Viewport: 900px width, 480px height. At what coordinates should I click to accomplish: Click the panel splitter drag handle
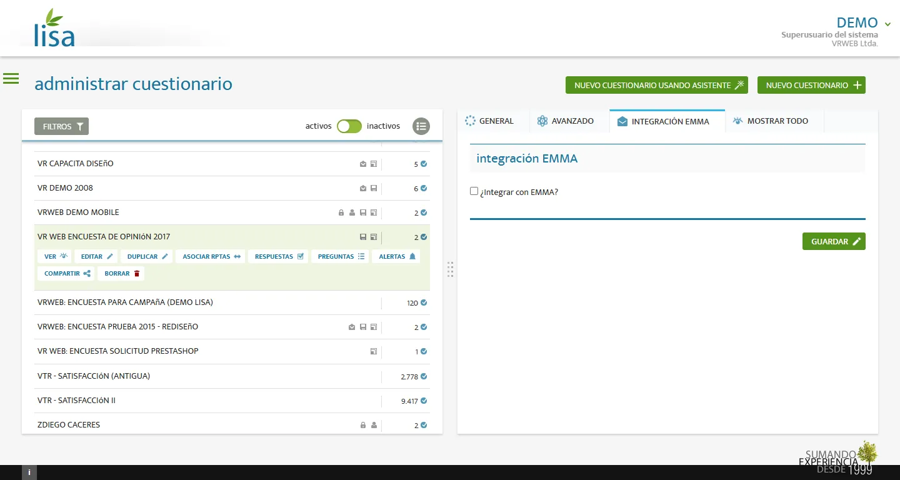click(x=450, y=269)
